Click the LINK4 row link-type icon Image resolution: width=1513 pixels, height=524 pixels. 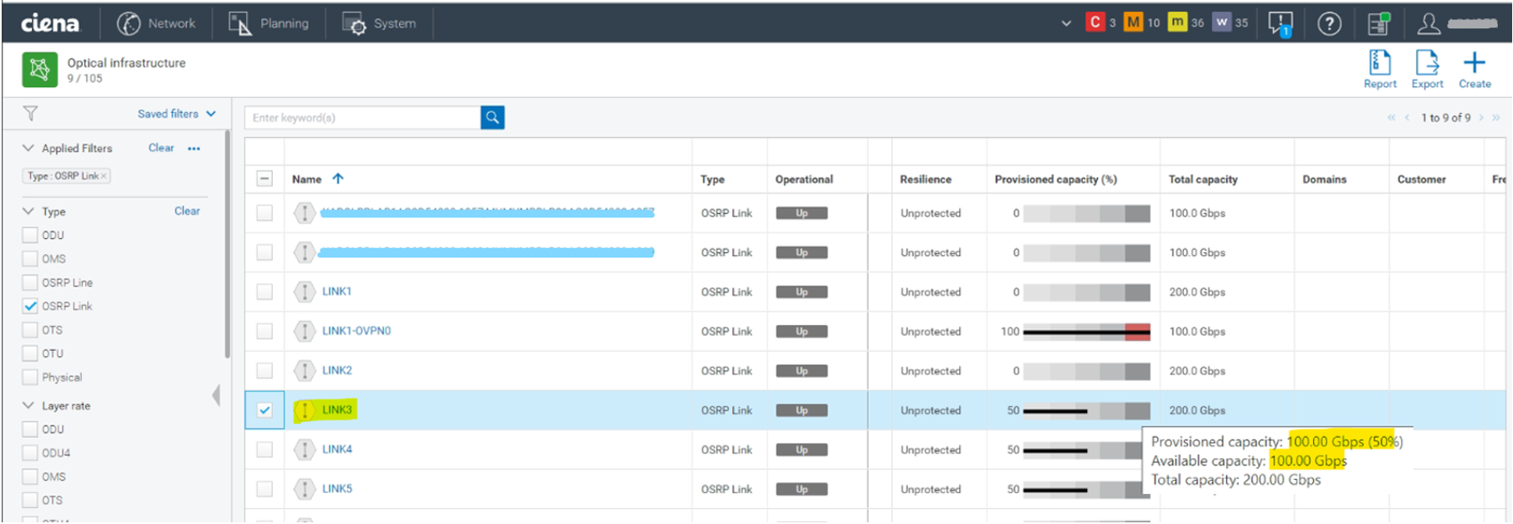305,450
